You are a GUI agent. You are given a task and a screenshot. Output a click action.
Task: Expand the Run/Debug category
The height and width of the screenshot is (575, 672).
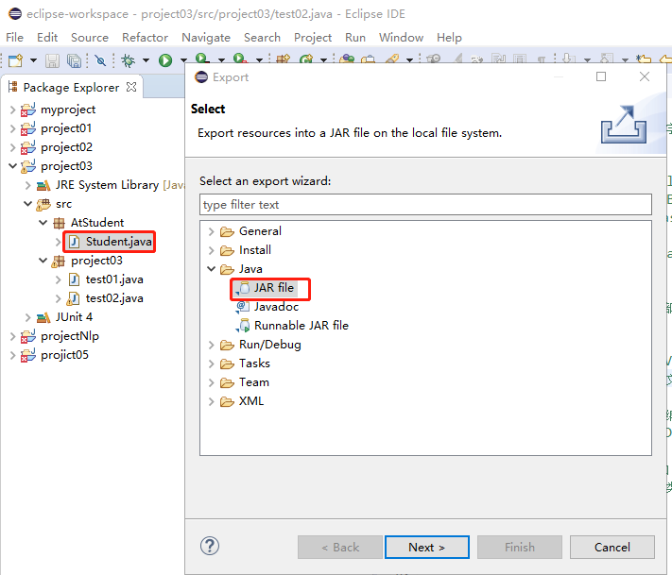tap(212, 345)
